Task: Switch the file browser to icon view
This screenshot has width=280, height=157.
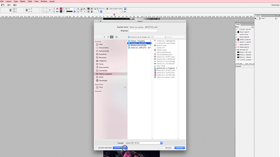Action: click(x=104, y=37)
